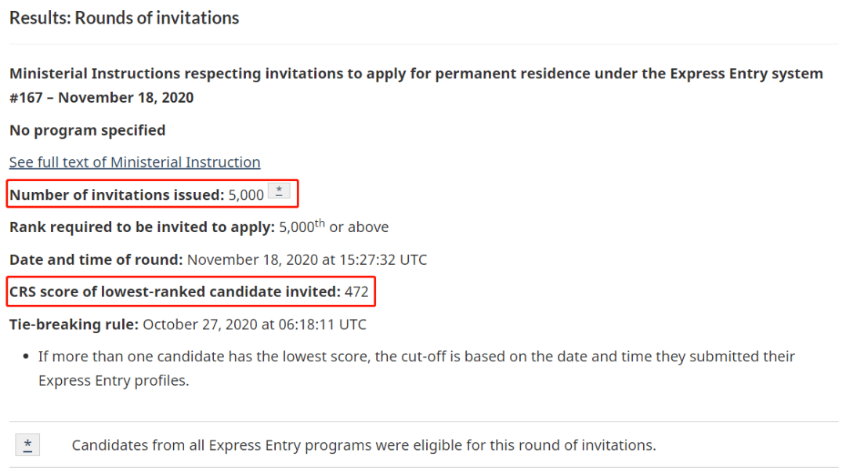Click the asterisk footnote beside 5,000 invitations
Viewport: 846px width, 475px height.
tap(279, 190)
